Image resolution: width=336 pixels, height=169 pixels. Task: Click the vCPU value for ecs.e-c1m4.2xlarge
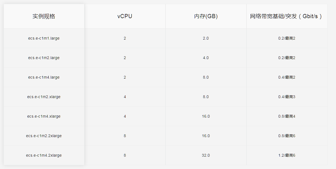pyautogui.click(x=125, y=155)
